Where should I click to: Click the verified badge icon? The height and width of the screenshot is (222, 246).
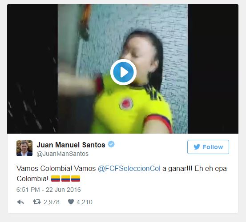pyautogui.click(x=111, y=144)
